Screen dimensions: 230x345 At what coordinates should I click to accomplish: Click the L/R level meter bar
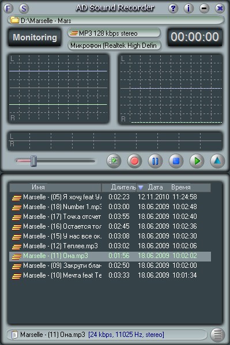tap(115, 141)
